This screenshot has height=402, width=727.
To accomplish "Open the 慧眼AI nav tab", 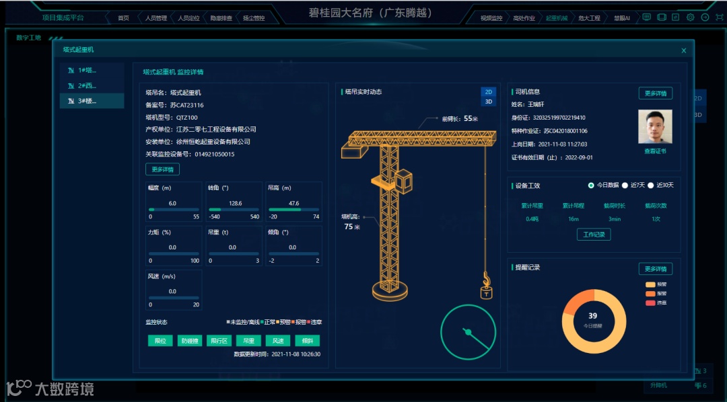I will (622, 18).
